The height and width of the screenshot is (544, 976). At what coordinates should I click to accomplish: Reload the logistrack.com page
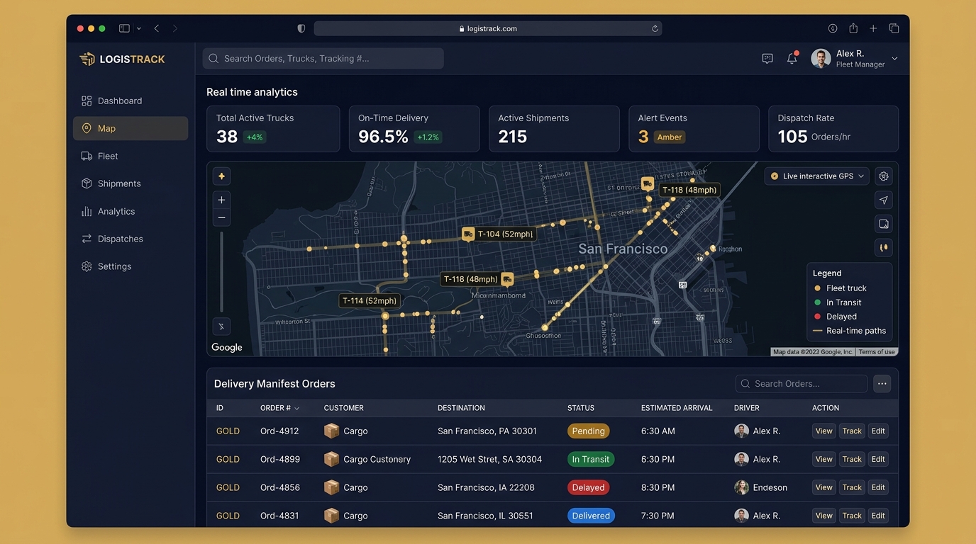655,28
